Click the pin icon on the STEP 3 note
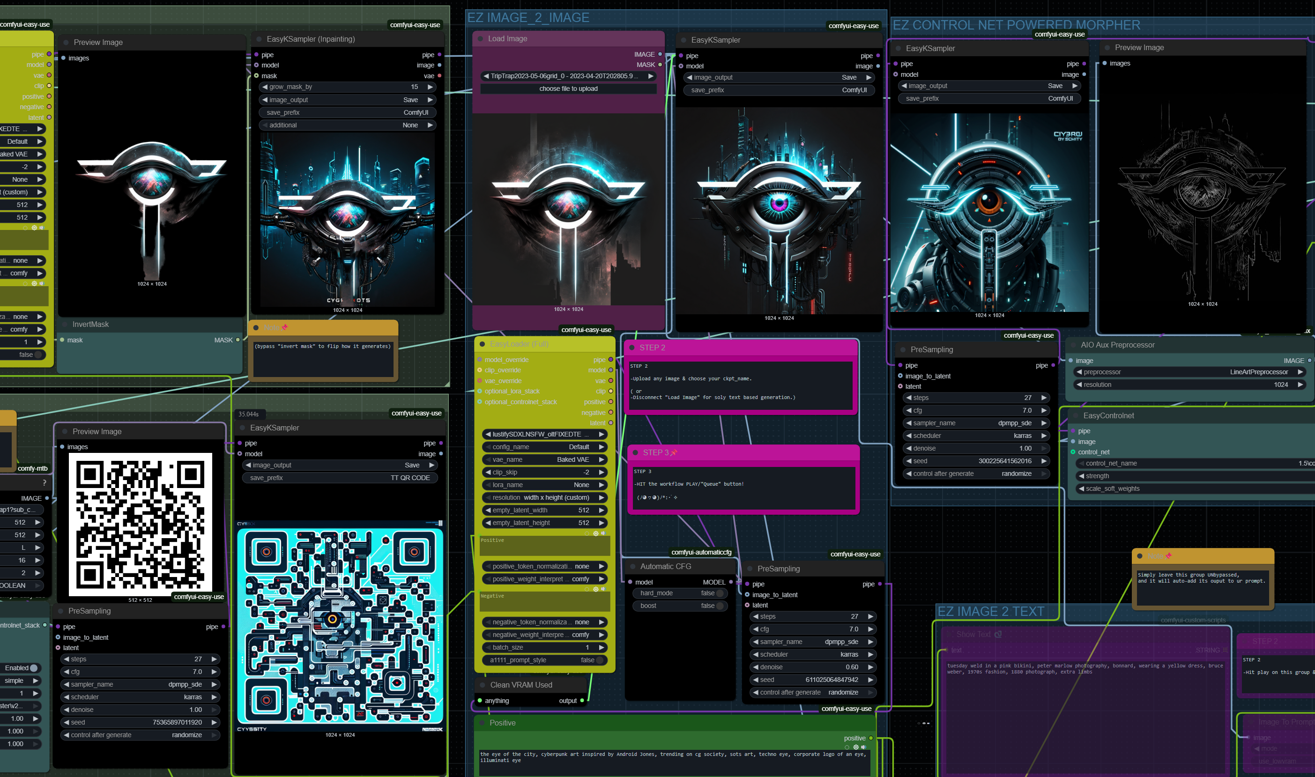 tap(674, 452)
